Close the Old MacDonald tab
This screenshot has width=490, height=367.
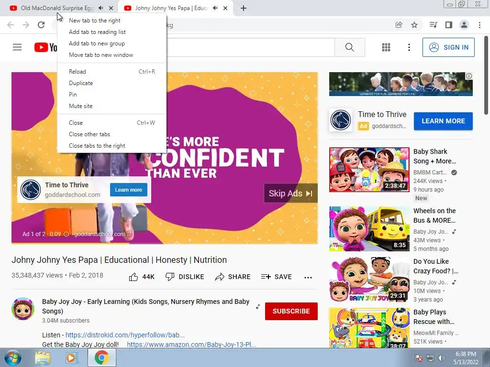click(x=111, y=8)
